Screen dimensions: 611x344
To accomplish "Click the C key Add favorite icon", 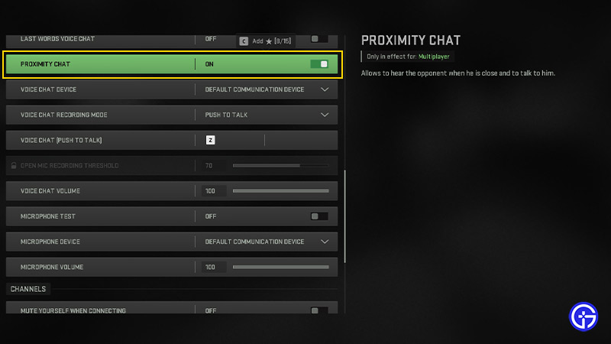I will (244, 41).
